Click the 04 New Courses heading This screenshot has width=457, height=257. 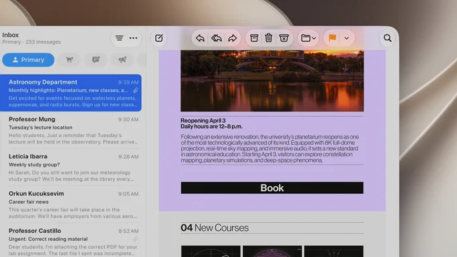(214, 227)
